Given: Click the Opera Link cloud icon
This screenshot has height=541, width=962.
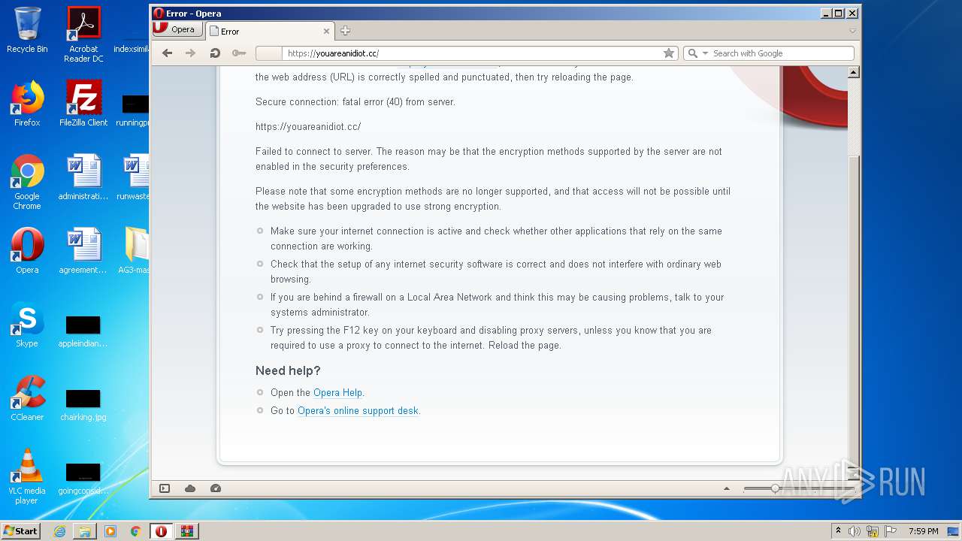Looking at the screenshot, I should 190,488.
